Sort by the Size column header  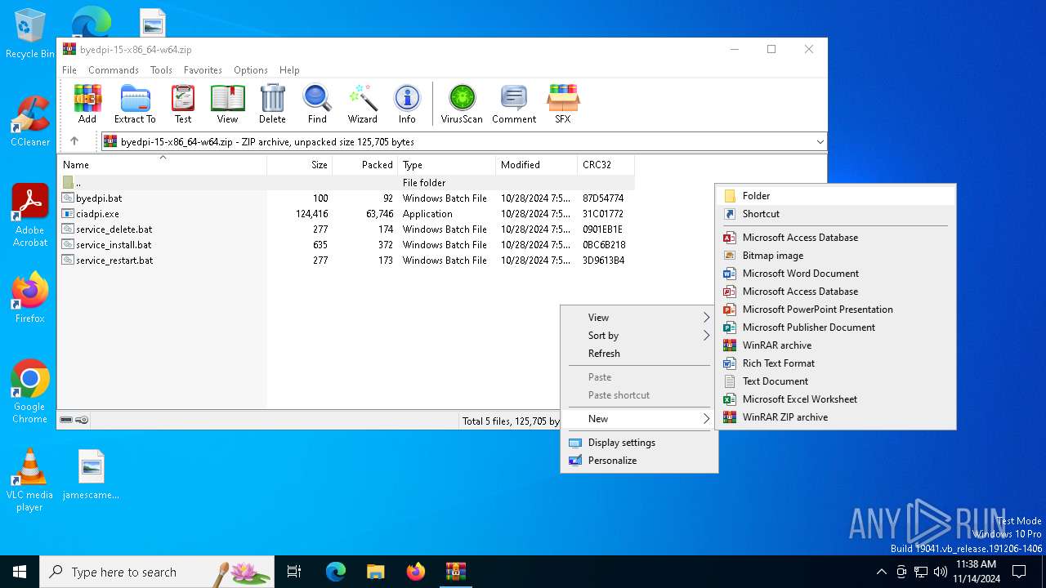pyautogui.click(x=300, y=165)
